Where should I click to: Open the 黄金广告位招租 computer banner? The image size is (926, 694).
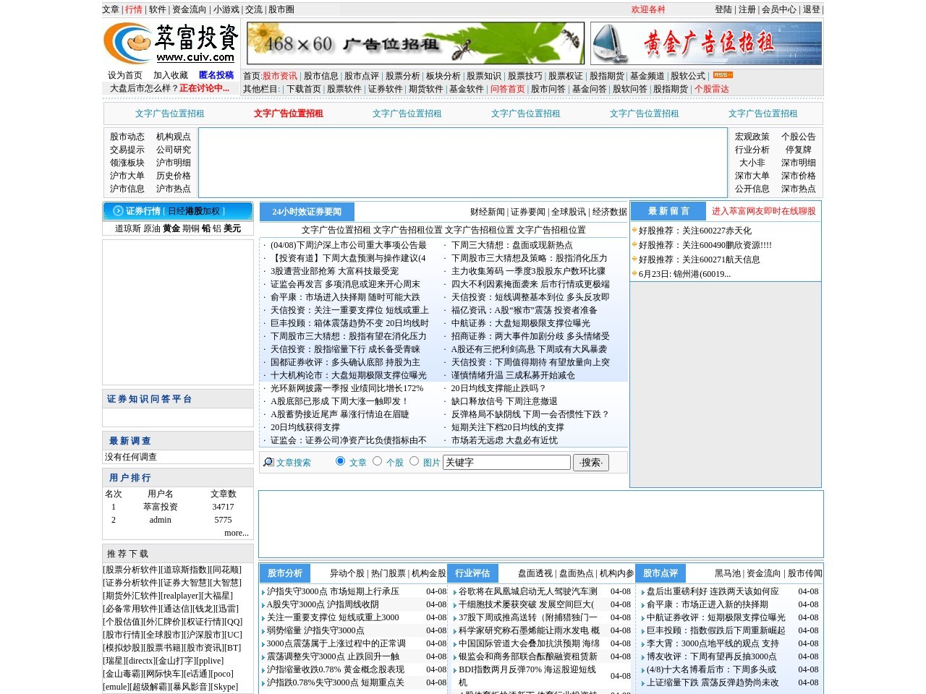706,43
